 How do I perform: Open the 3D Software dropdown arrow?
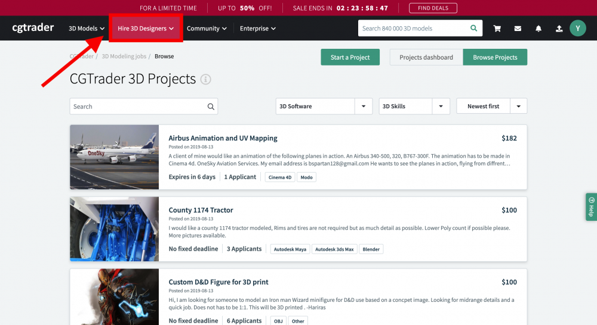pos(364,107)
